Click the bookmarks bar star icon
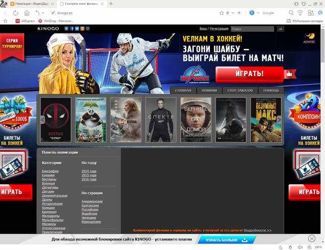This screenshot has width=325, height=250. pyautogui.click(x=6, y=21)
